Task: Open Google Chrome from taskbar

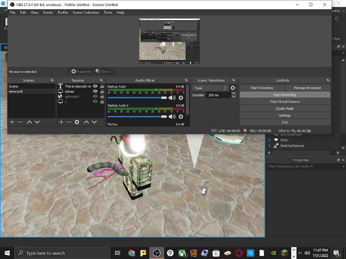Action: [x=131, y=253]
